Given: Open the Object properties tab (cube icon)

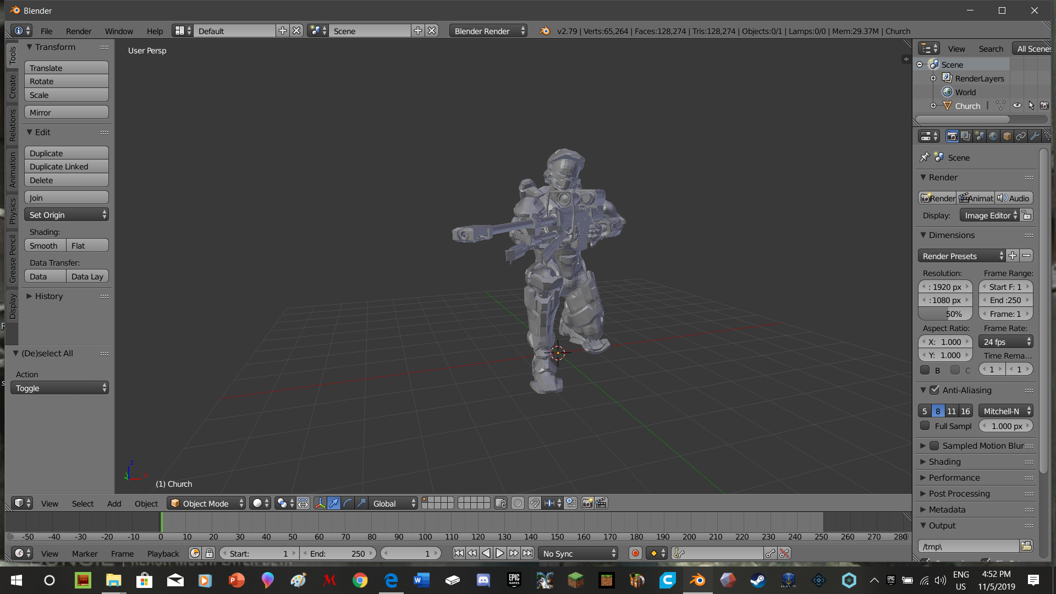Looking at the screenshot, I should [1007, 136].
